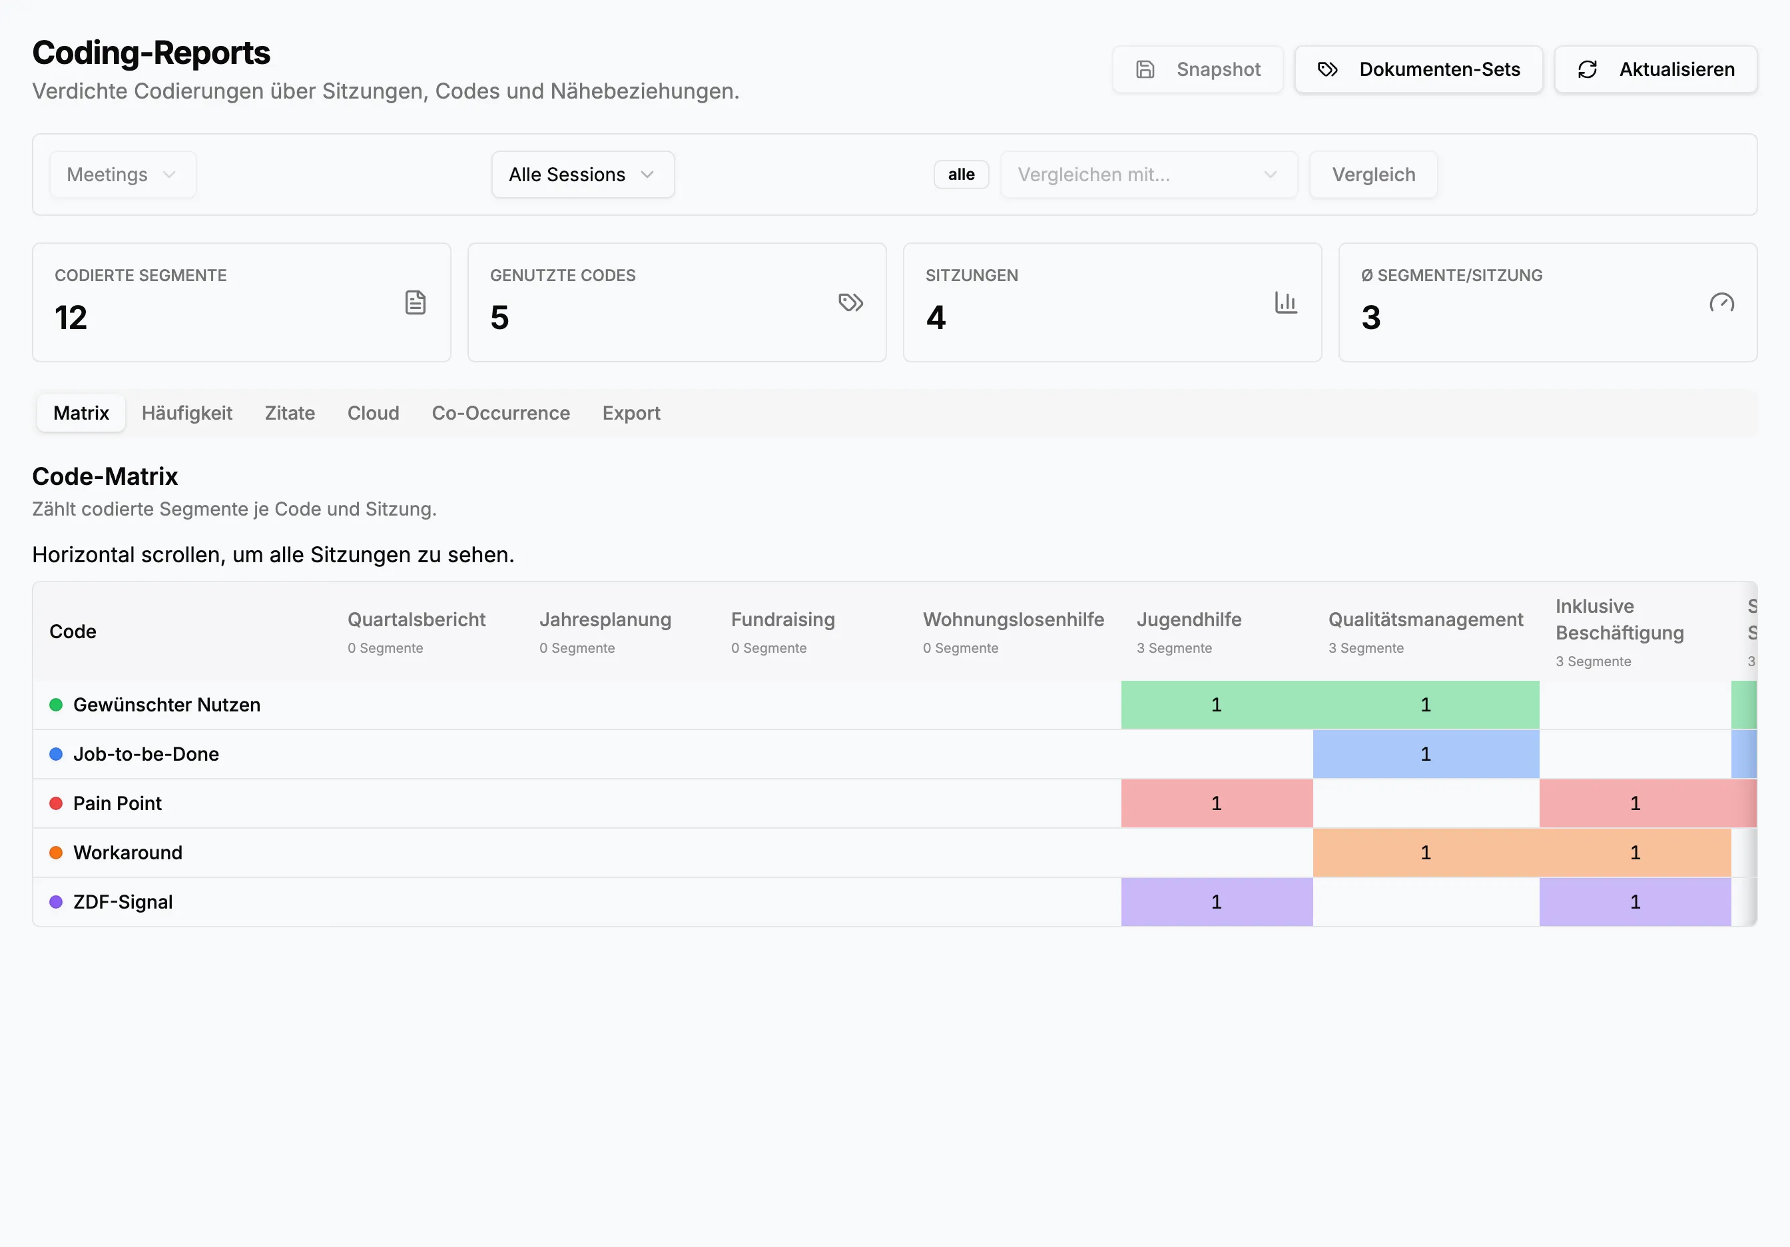1790x1247 pixels.
Task: Click the Vergleich button
Action: click(1373, 175)
